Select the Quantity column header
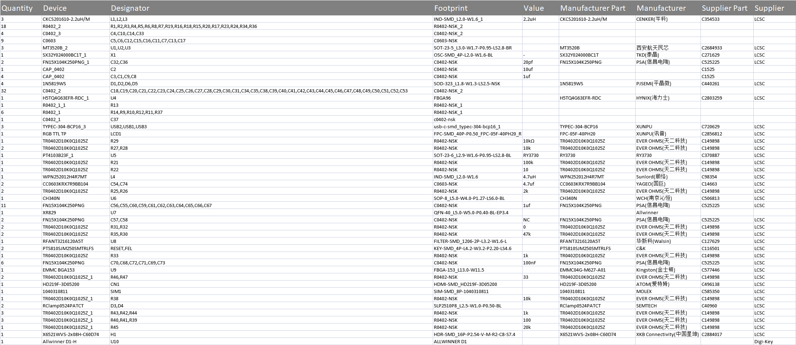This screenshot has height=345, width=796. [x=17, y=8]
